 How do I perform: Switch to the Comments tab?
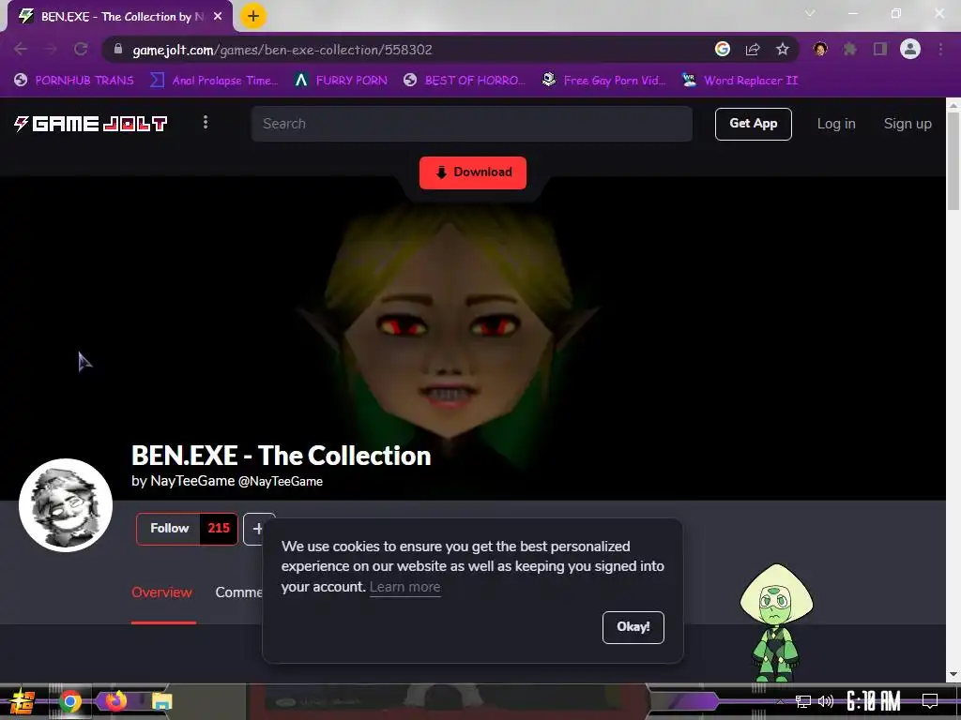(239, 592)
